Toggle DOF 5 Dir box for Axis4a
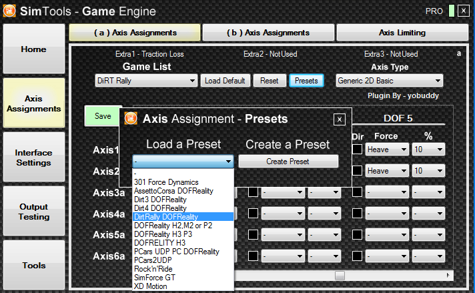This screenshot has width=475, height=293. coord(357,214)
